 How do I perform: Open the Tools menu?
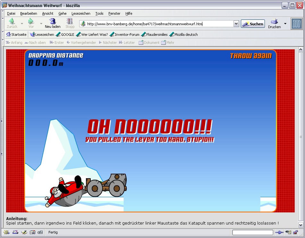(99, 13)
